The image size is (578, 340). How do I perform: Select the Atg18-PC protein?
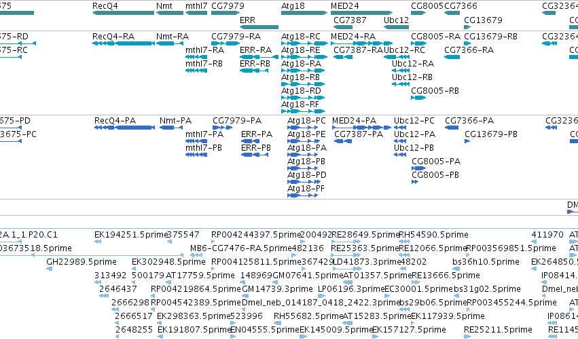(302, 128)
